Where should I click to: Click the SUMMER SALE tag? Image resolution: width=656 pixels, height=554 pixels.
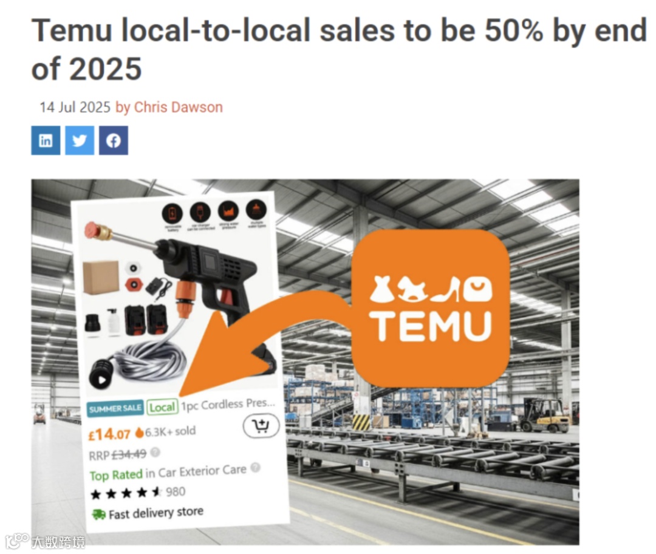[115, 408]
